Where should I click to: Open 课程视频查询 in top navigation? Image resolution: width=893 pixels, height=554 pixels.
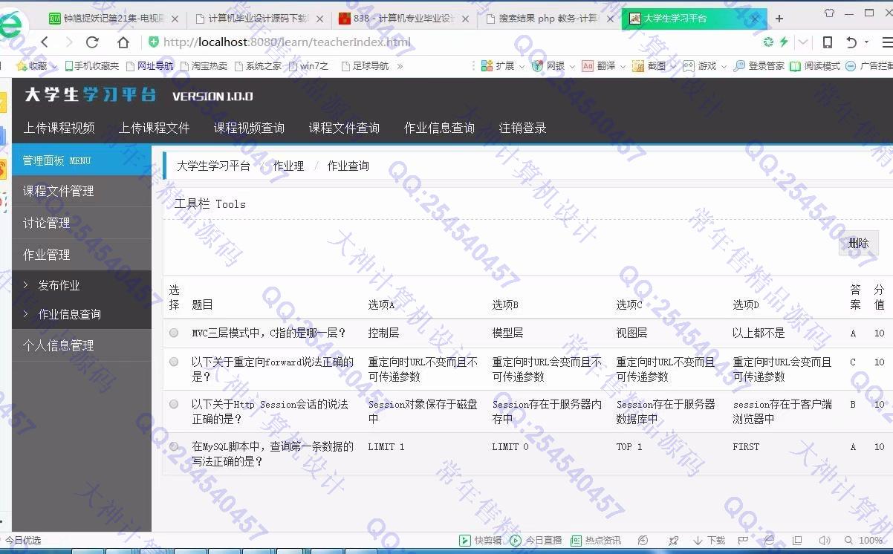pyautogui.click(x=249, y=128)
